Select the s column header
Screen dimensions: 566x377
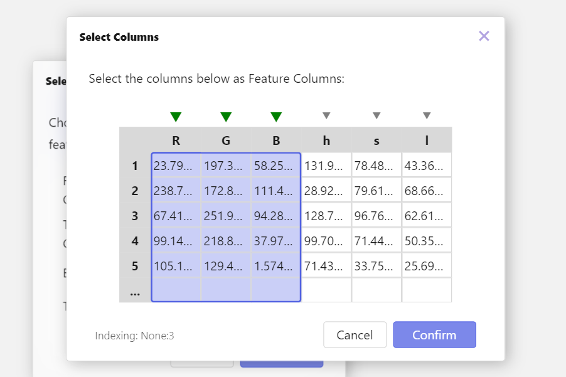[376, 141]
